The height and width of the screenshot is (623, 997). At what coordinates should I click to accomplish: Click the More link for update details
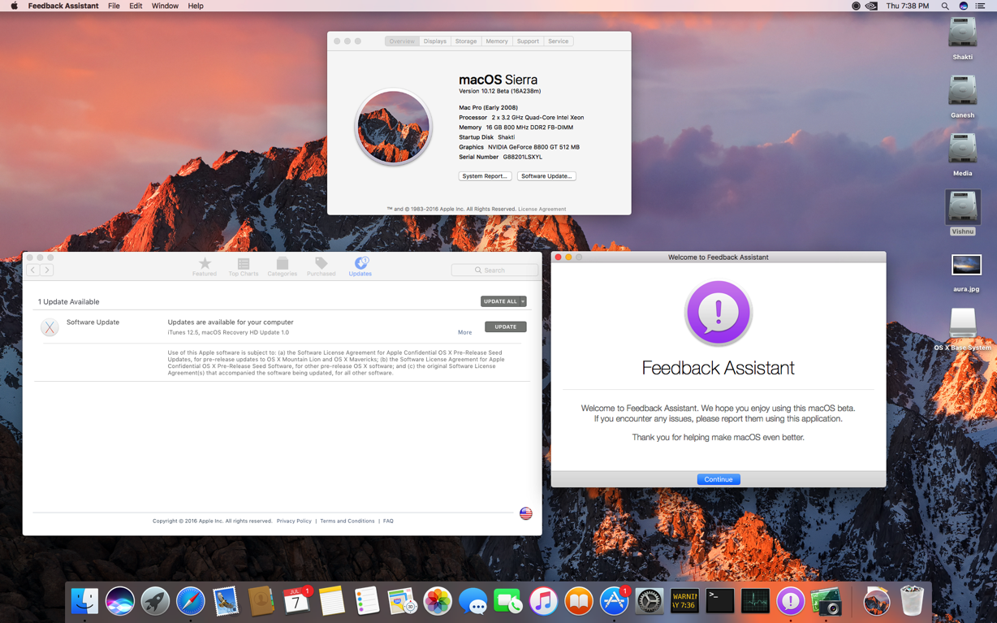464,332
